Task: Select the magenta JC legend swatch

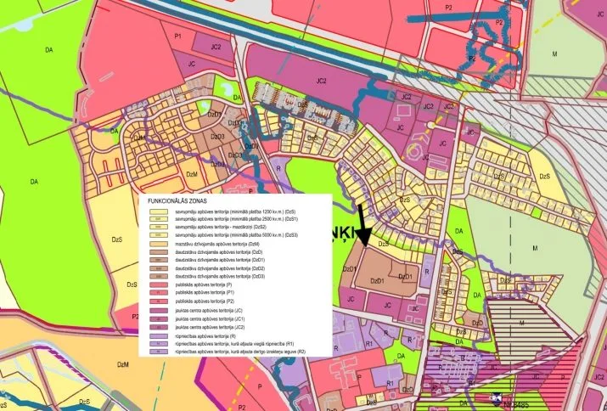Action: coord(159,311)
